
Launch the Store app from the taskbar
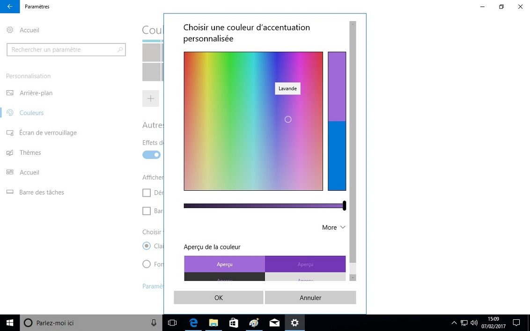pyautogui.click(x=234, y=323)
